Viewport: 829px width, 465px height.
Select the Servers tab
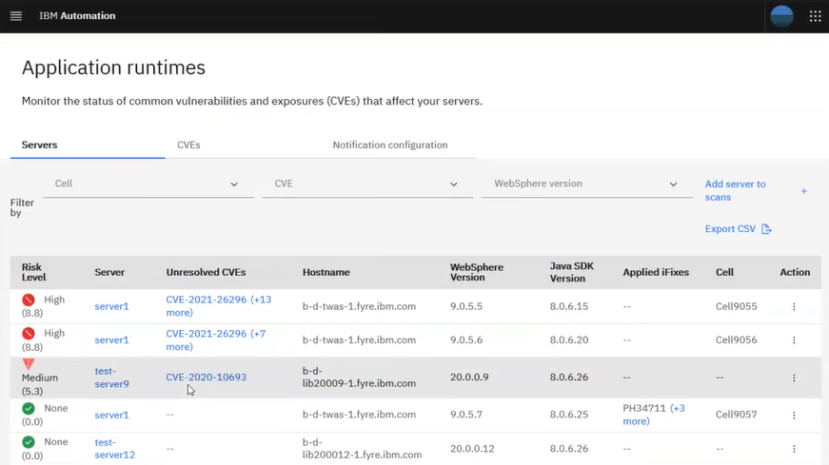click(40, 145)
